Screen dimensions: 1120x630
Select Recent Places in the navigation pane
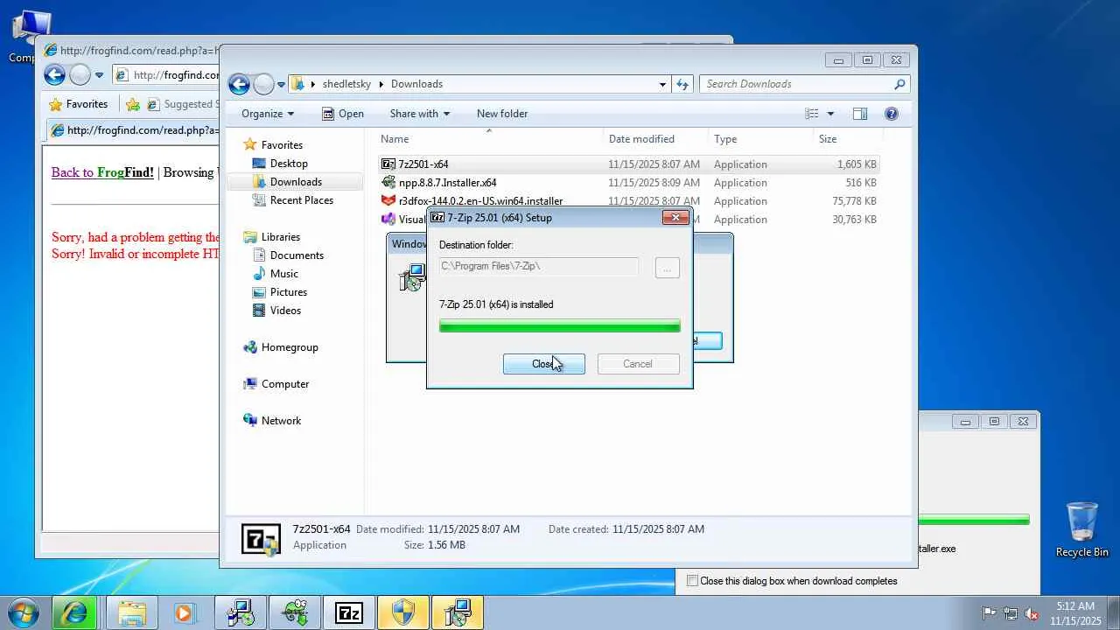[x=293, y=200]
